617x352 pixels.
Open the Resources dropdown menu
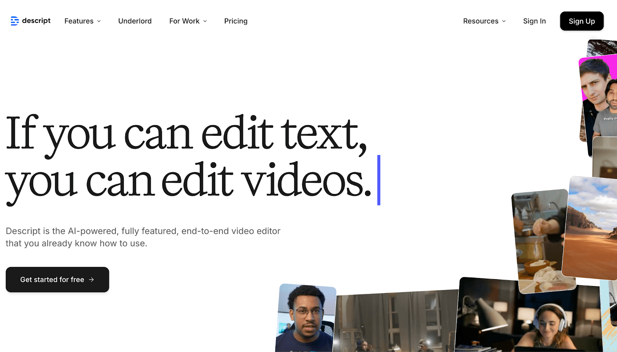click(484, 21)
